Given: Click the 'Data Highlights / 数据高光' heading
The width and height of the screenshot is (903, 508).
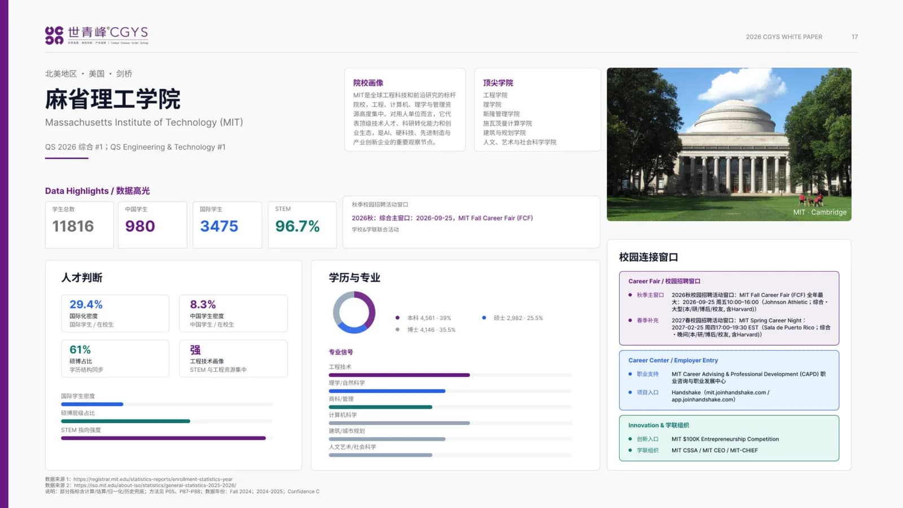Looking at the screenshot, I should click(98, 191).
